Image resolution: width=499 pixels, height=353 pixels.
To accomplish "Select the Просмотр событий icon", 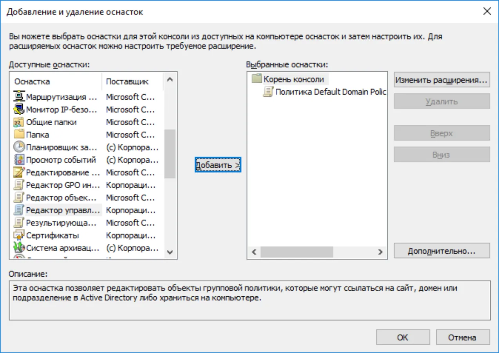I will (19, 160).
